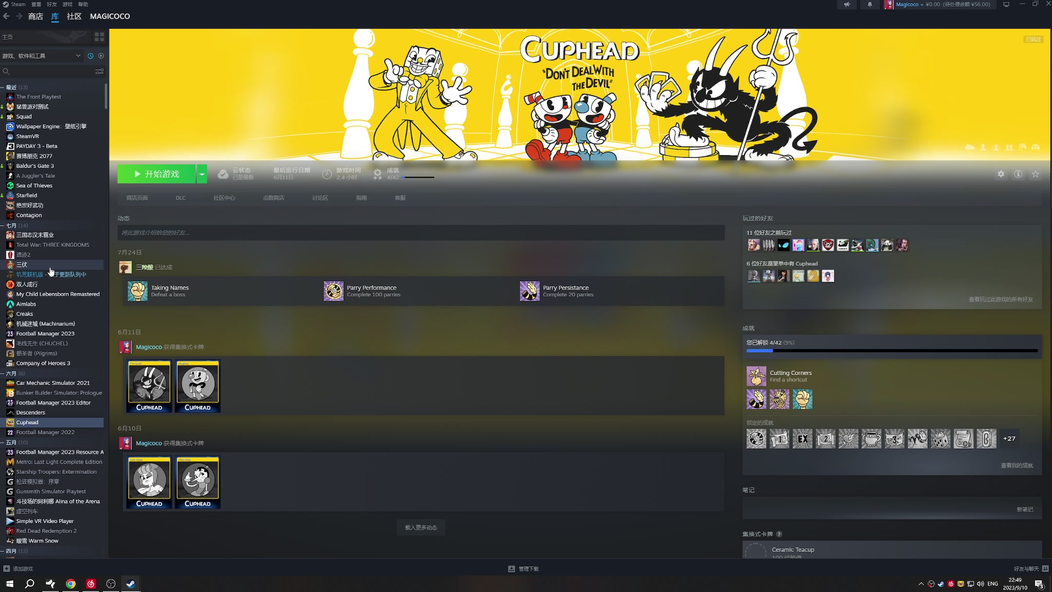The width and height of the screenshot is (1052, 592).
Task: Open 好友与聊天 friends chat icon
Action: pyautogui.click(x=1045, y=568)
